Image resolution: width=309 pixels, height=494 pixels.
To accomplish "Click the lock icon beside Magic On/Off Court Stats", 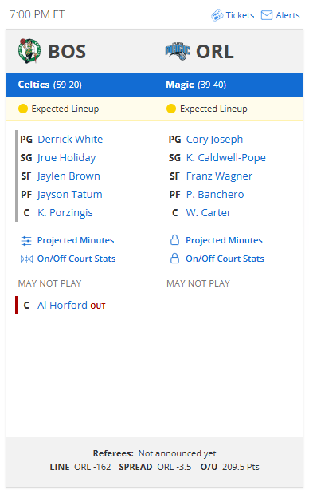I will [174, 259].
